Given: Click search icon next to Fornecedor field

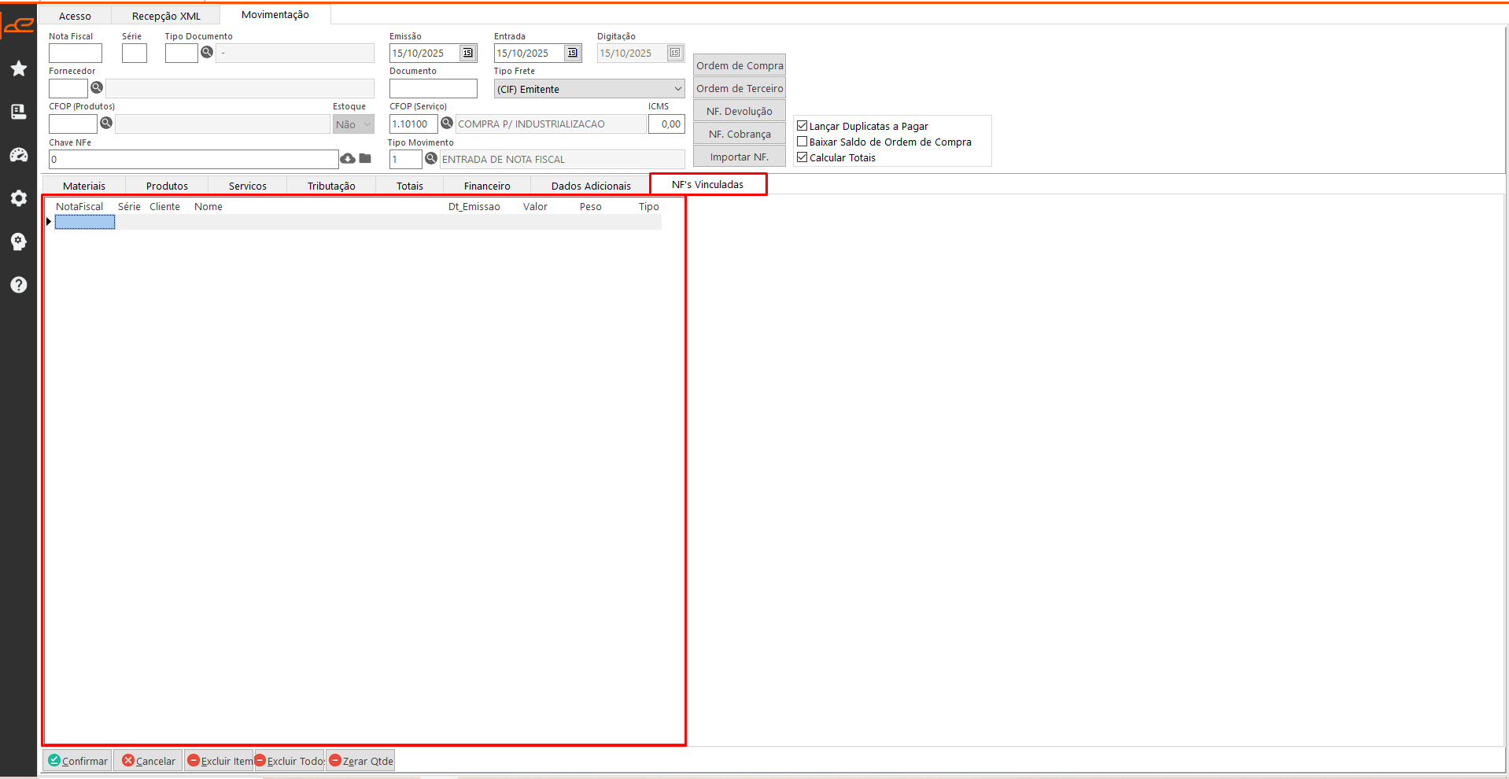Looking at the screenshot, I should (x=97, y=88).
